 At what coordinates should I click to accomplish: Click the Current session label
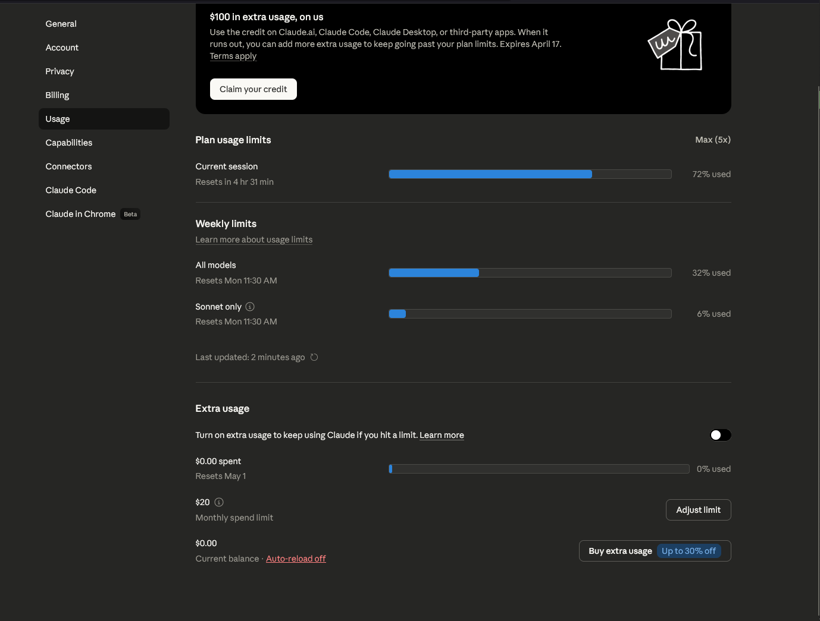click(227, 166)
